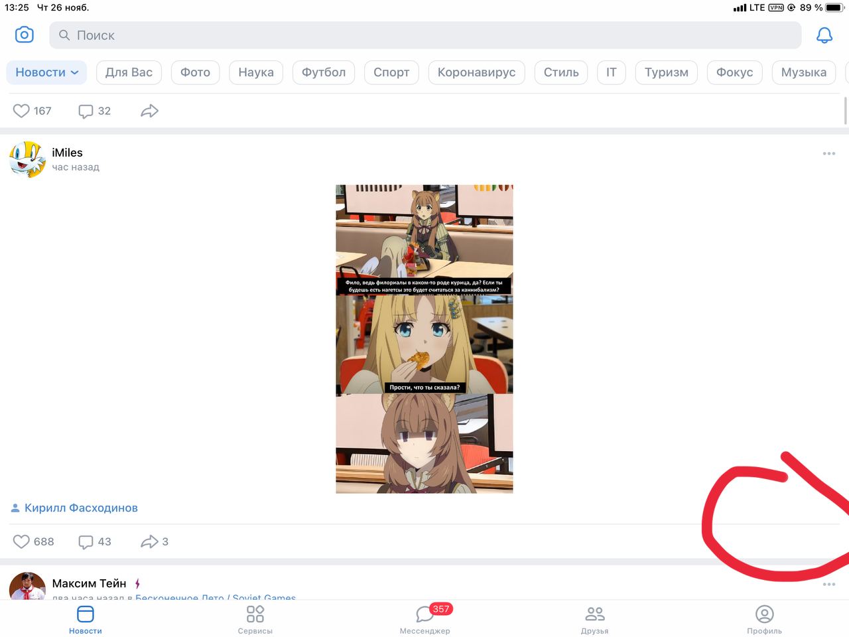The width and height of the screenshot is (849, 637).
Task: Open Мессенджер tab with 357 badge
Action: tap(425, 619)
